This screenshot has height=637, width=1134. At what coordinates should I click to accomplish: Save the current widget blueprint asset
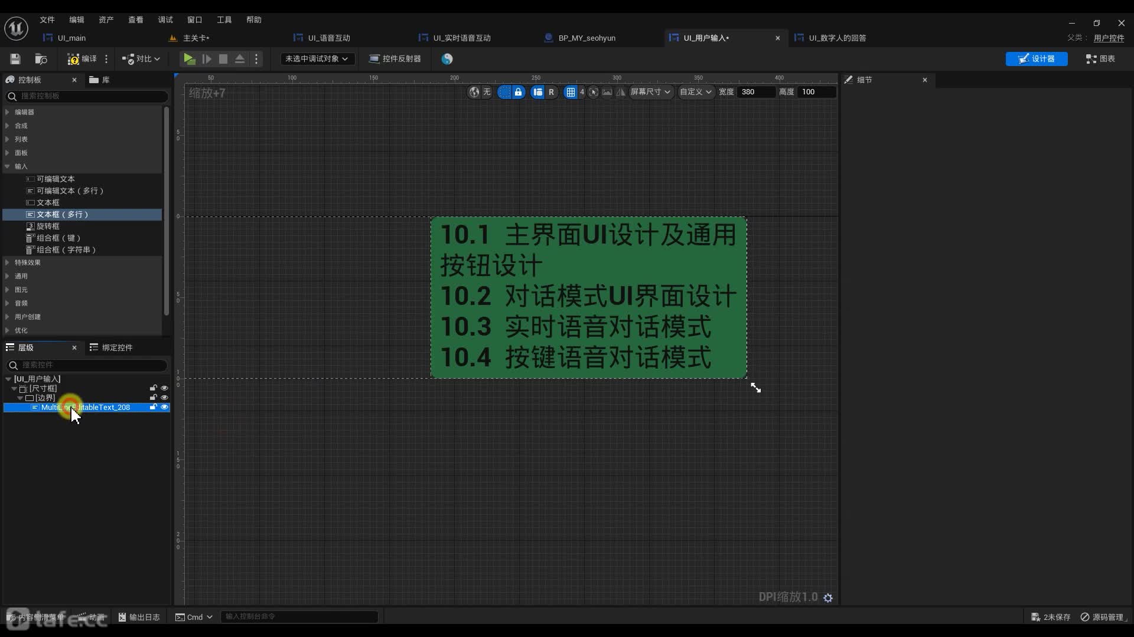pyautogui.click(x=15, y=59)
